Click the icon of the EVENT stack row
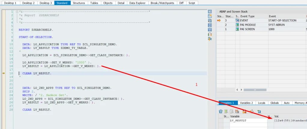Viewport: 307px width, 129px height. (x=237, y=20)
